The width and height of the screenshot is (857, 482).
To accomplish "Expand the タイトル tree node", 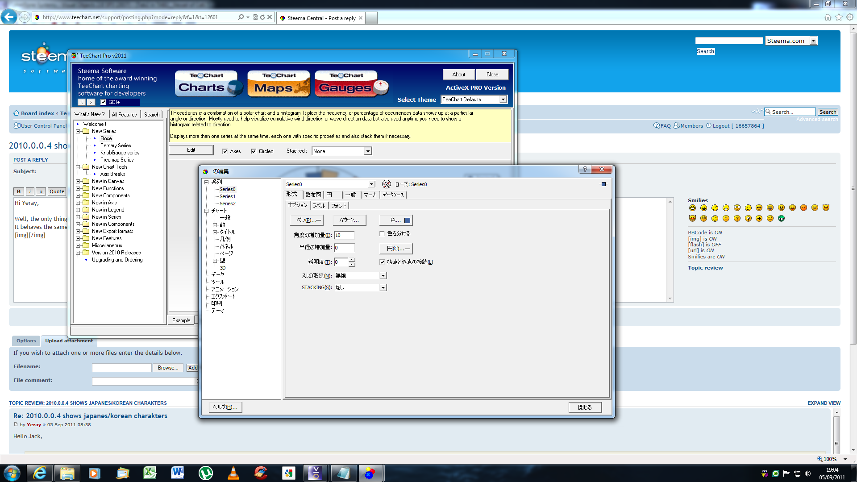I will coord(215,232).
